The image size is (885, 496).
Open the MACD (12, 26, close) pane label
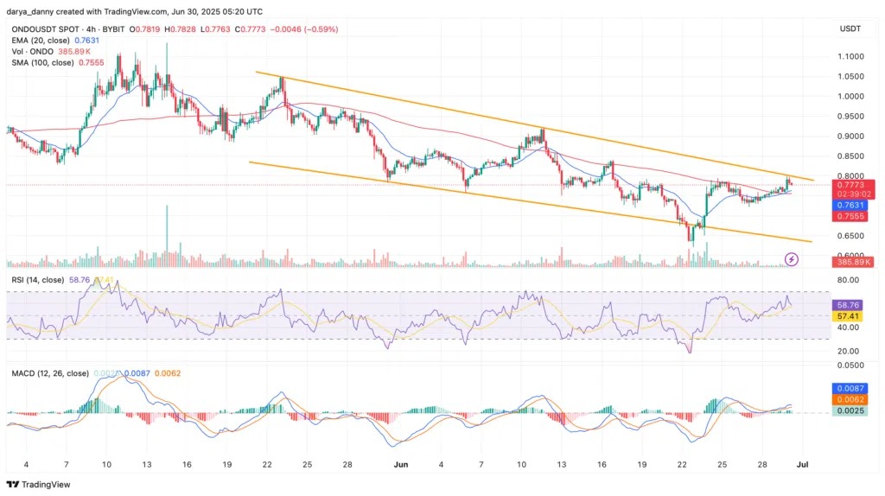(48, 373)
